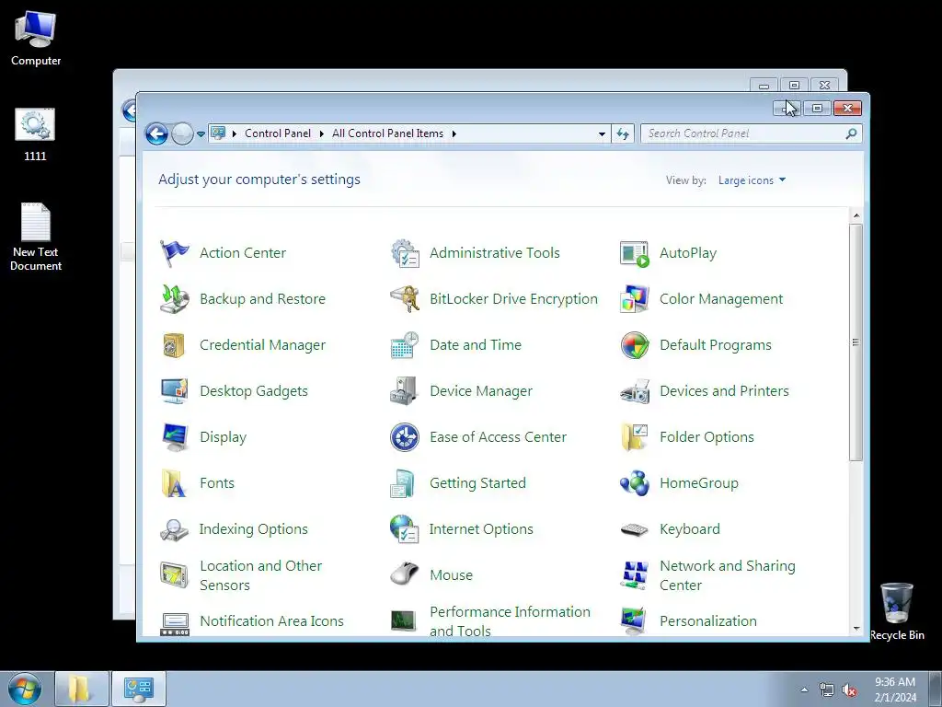The image size is (942, 707).
Task: Click the scrollbar up arrow
Action: (856, 215)
